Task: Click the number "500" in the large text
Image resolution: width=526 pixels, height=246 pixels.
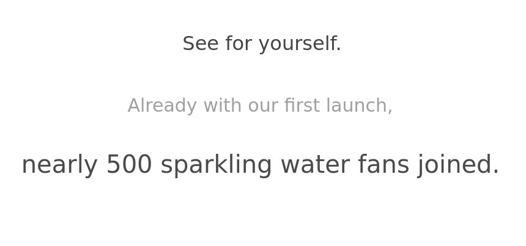Action: coord(129,165)
